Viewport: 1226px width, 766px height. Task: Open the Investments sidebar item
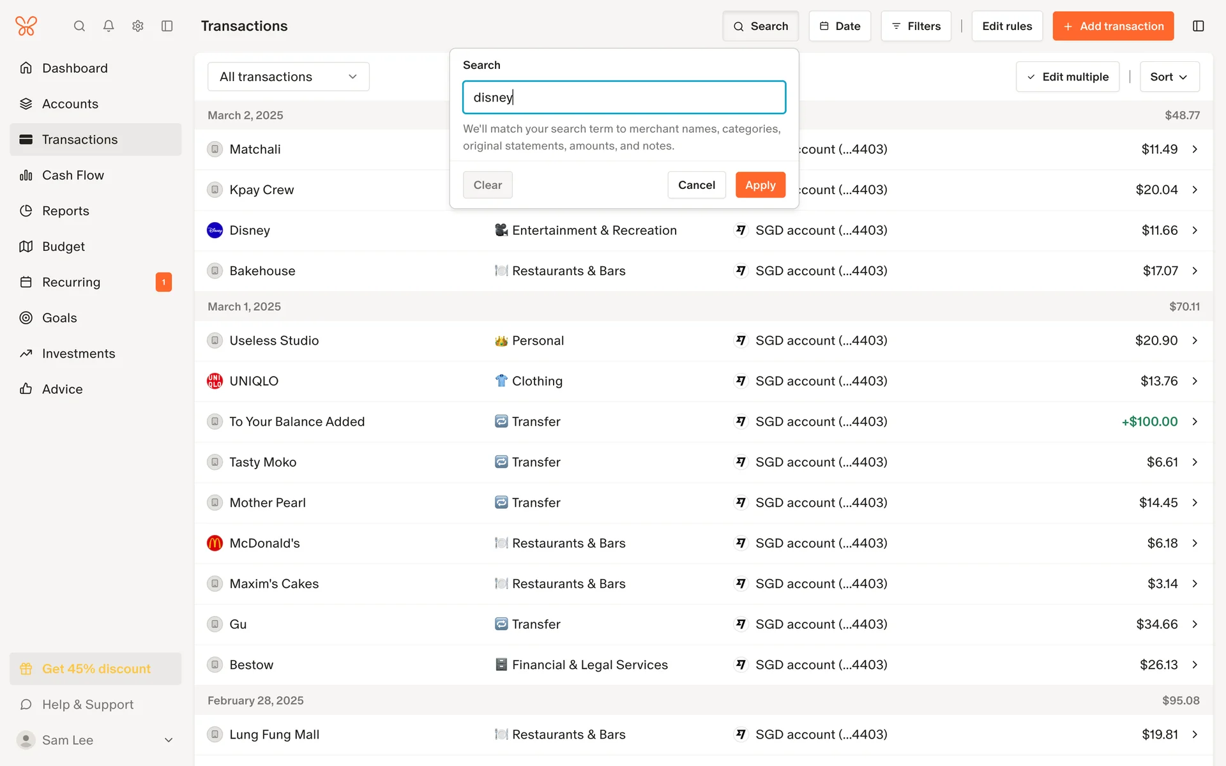point(79,354)
